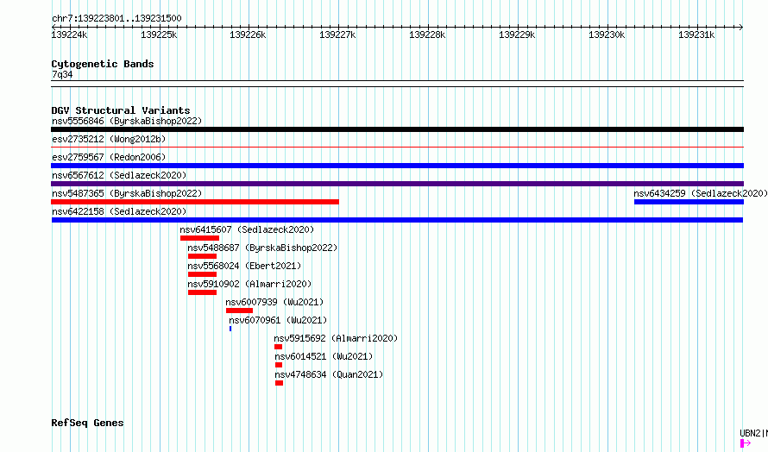
Task: Click the nsv5488687 red variant bar
Action: coord(202,256)
